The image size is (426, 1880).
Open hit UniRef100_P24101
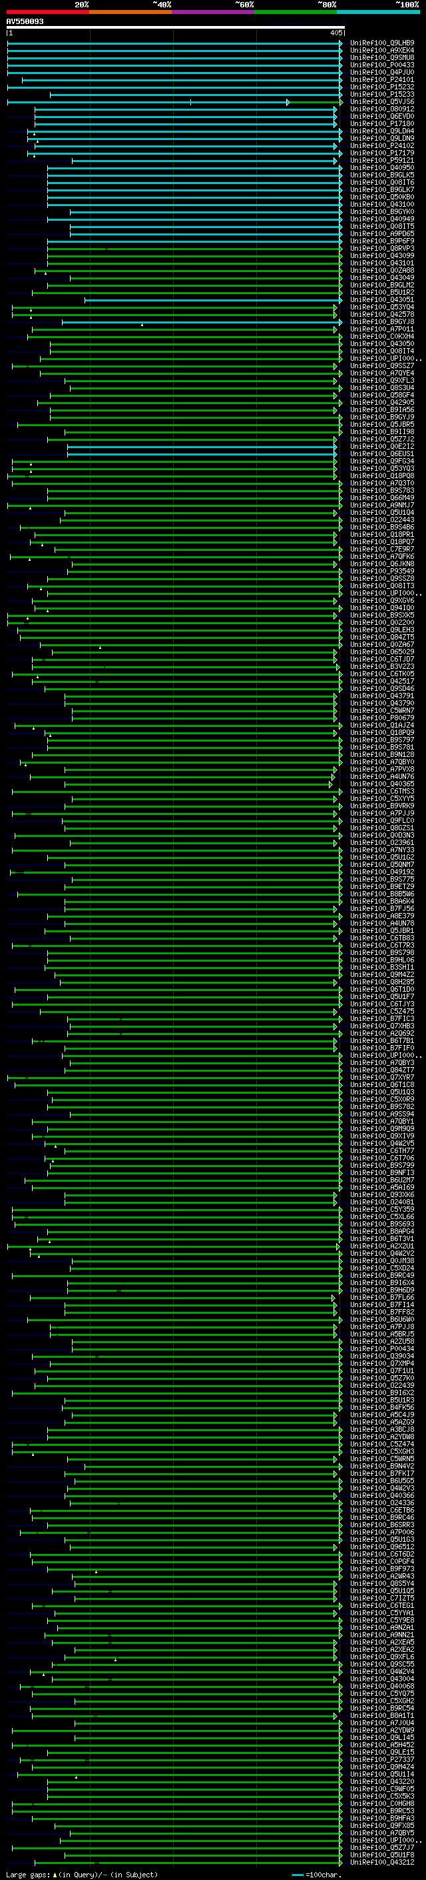[382, 79]
